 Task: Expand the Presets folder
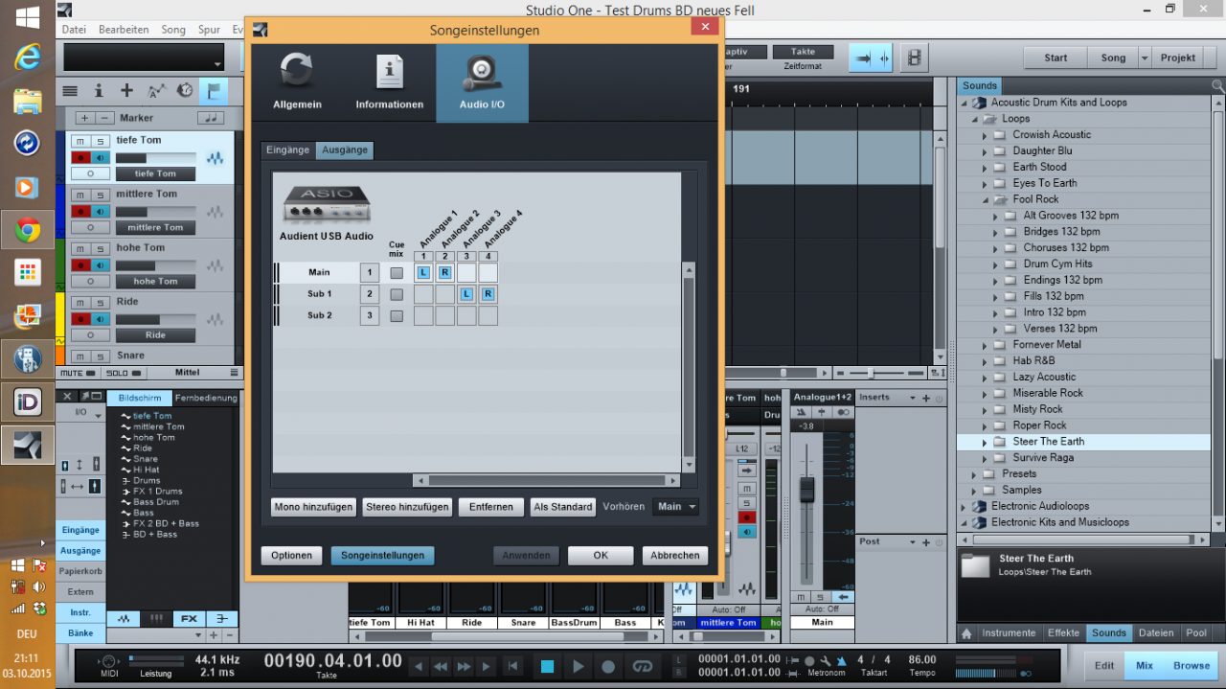[x=973, y=474]
